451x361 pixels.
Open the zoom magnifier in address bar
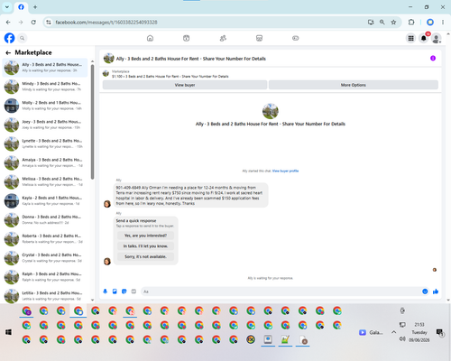click(382, 23)
